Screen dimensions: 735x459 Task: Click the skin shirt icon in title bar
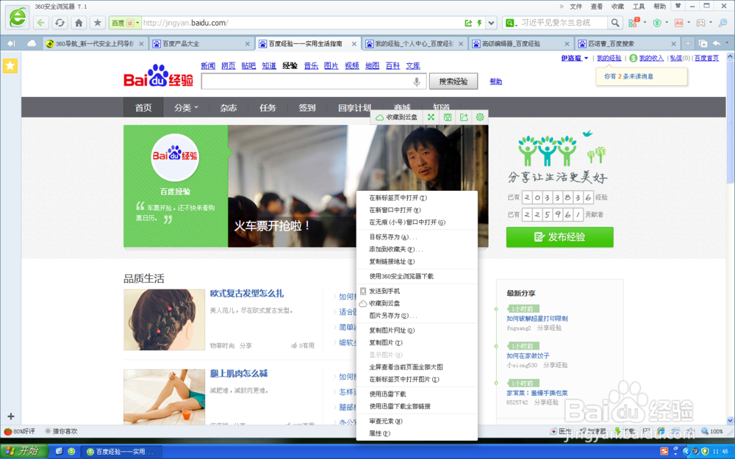click(x=678, y=6)
